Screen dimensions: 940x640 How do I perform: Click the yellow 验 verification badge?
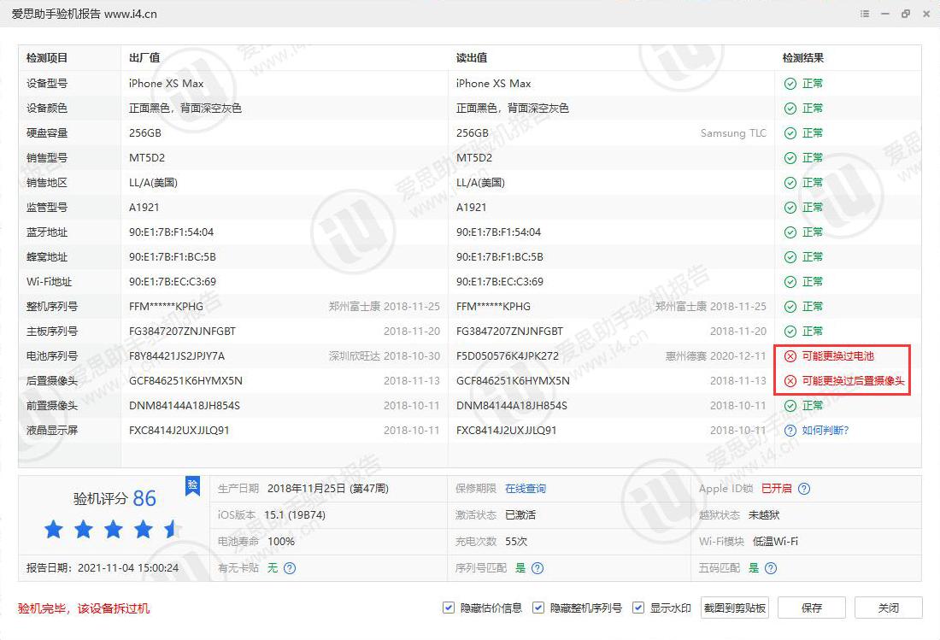pos(192,485)
